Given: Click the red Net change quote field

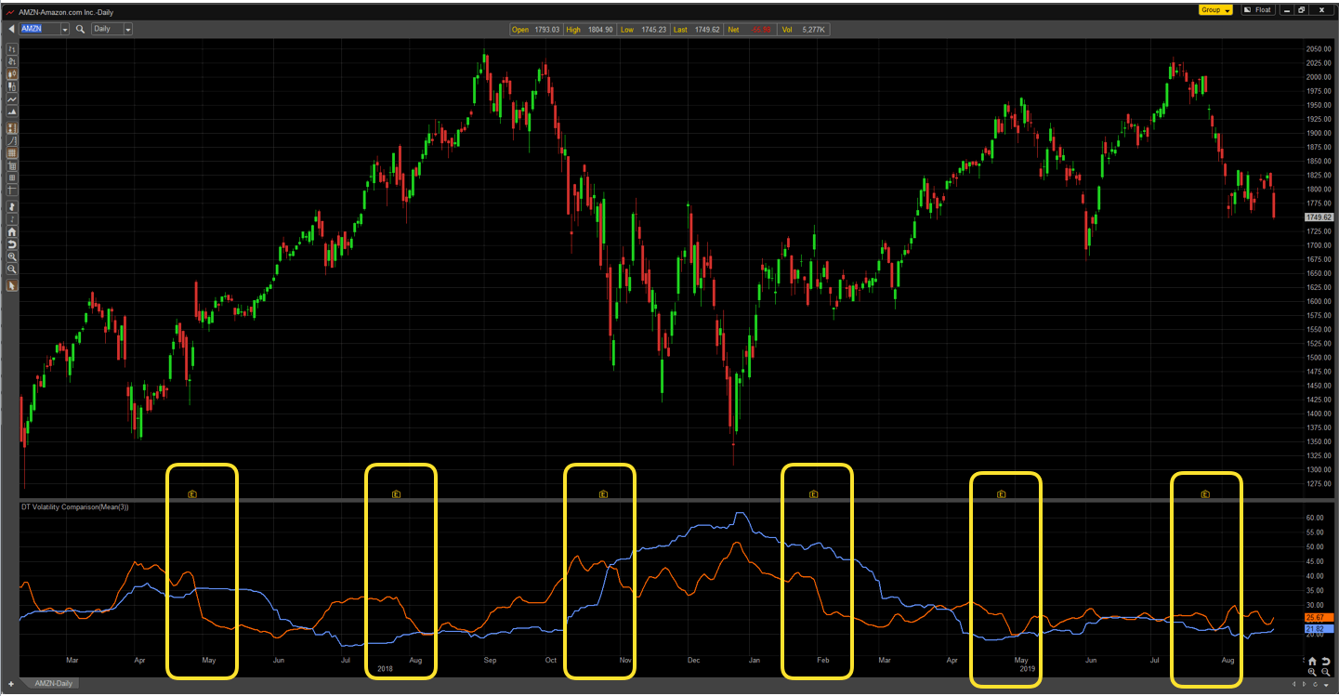Looking at the screenshot, I should tap(751, 30).
